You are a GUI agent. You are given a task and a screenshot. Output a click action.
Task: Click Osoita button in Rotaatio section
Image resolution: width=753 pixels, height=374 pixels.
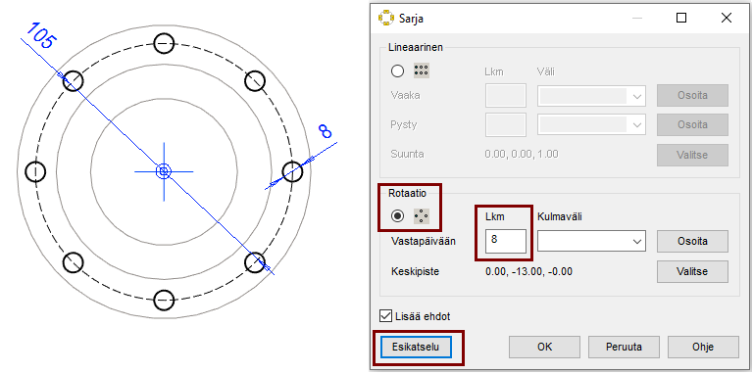pyautogui.click(x=692, y=241)
